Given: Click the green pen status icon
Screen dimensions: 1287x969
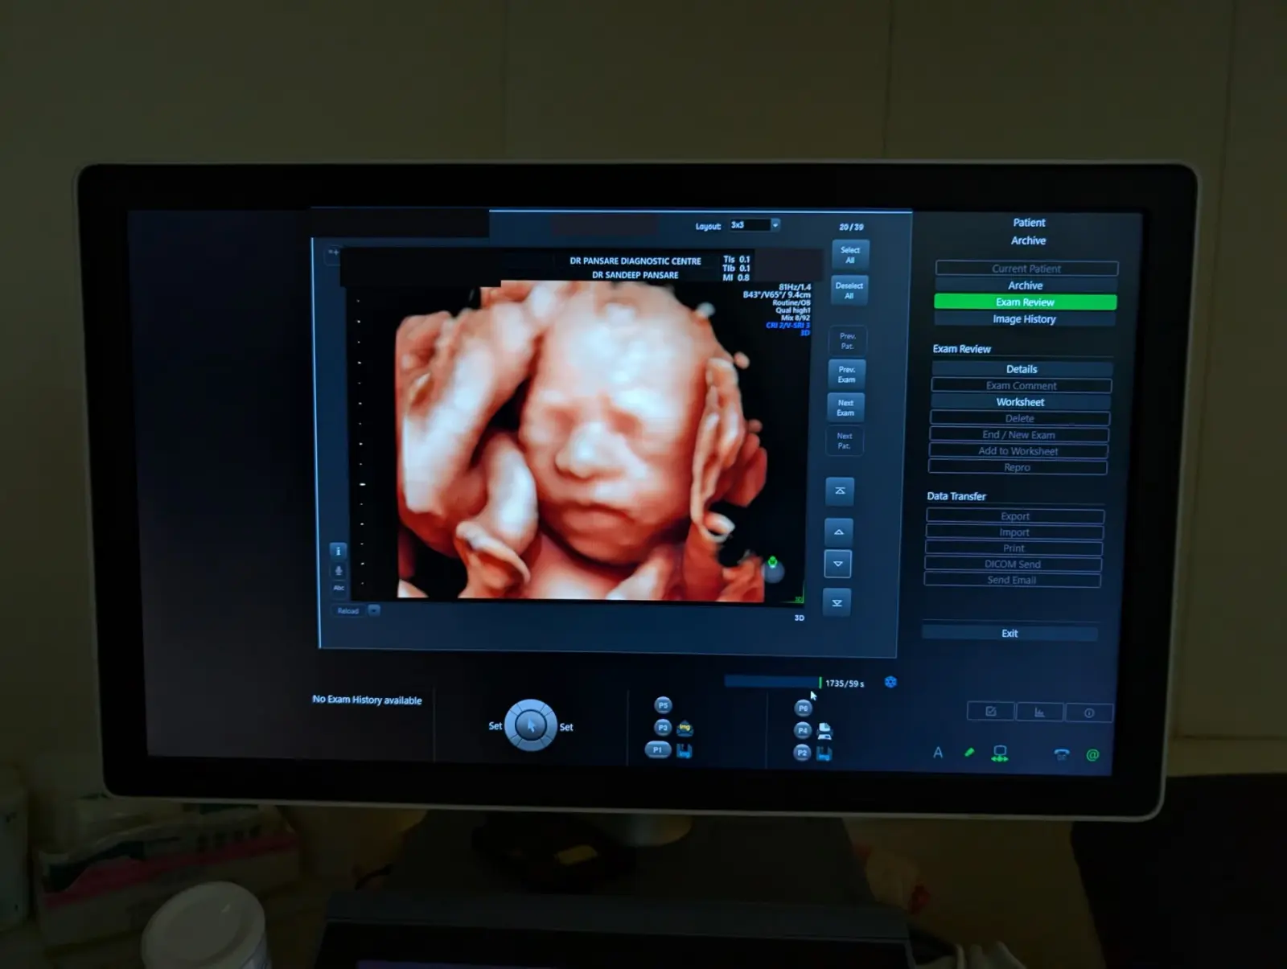Looking at the screenshot, I should (x=969, y=753).
